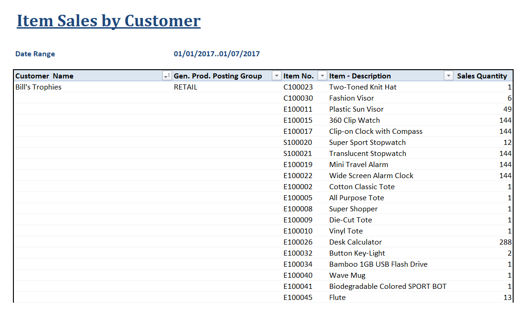Select item number C100023
This screenshot has width=527, height=317.
(x=298, y=87)
